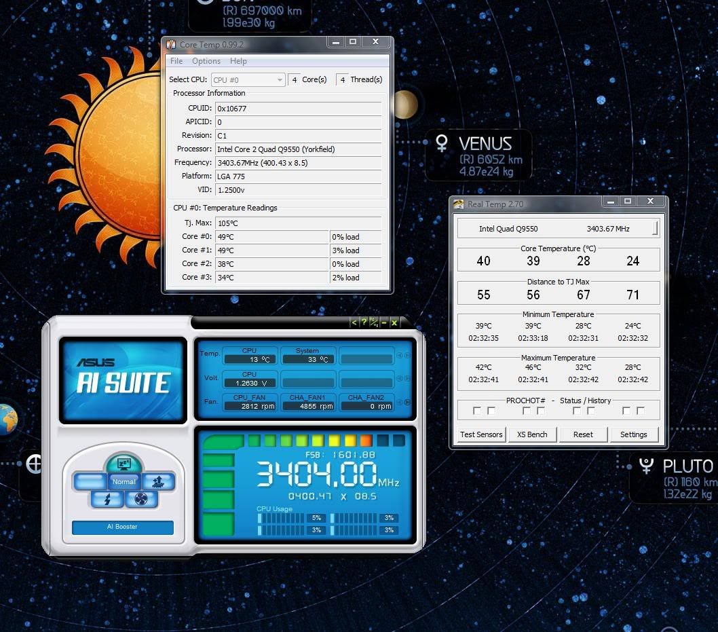Viewport: 718px width, 632px height.
Task: Tick the first PROCHOT checkbox below core 3
Action: tap(626, 411)
